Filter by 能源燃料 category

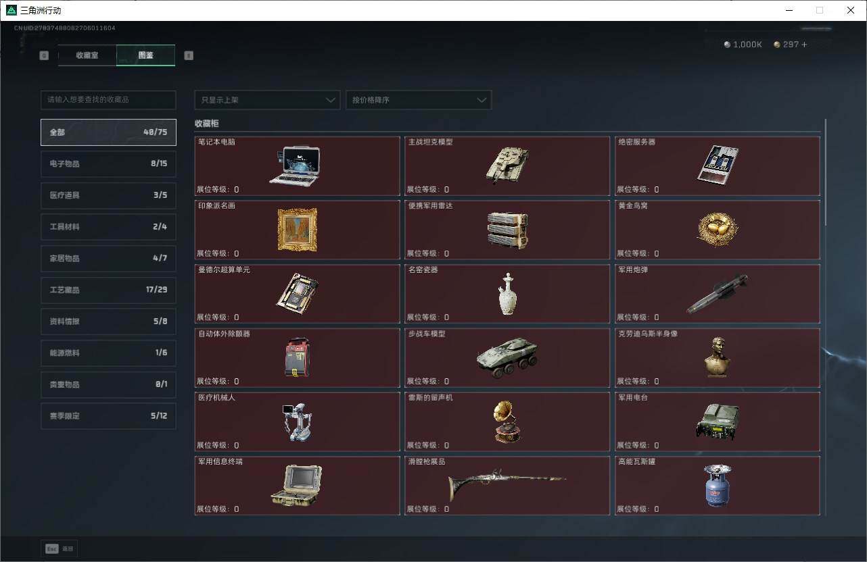[x=108, y=353]
